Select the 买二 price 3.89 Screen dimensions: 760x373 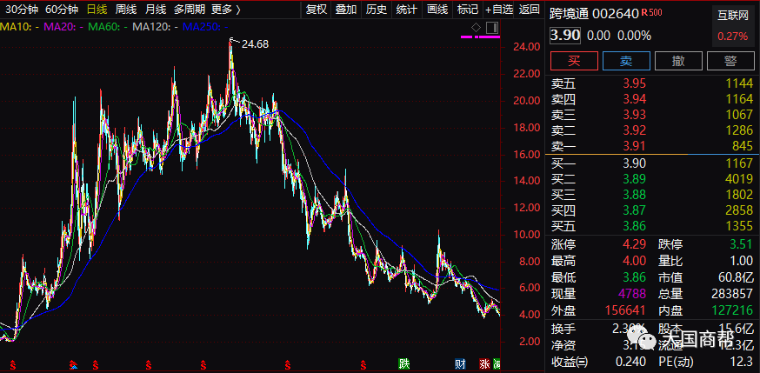click(x=635, y=179)
